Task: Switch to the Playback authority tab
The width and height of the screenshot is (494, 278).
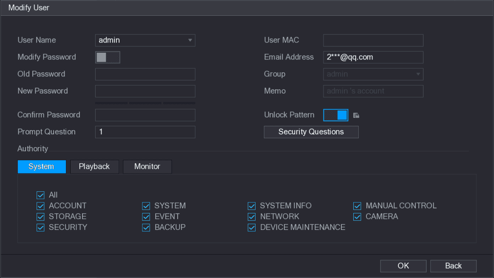Action: (x=94, y=167)
